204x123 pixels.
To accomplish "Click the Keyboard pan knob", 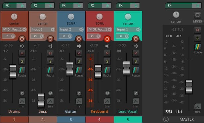I will click(100, 17).
